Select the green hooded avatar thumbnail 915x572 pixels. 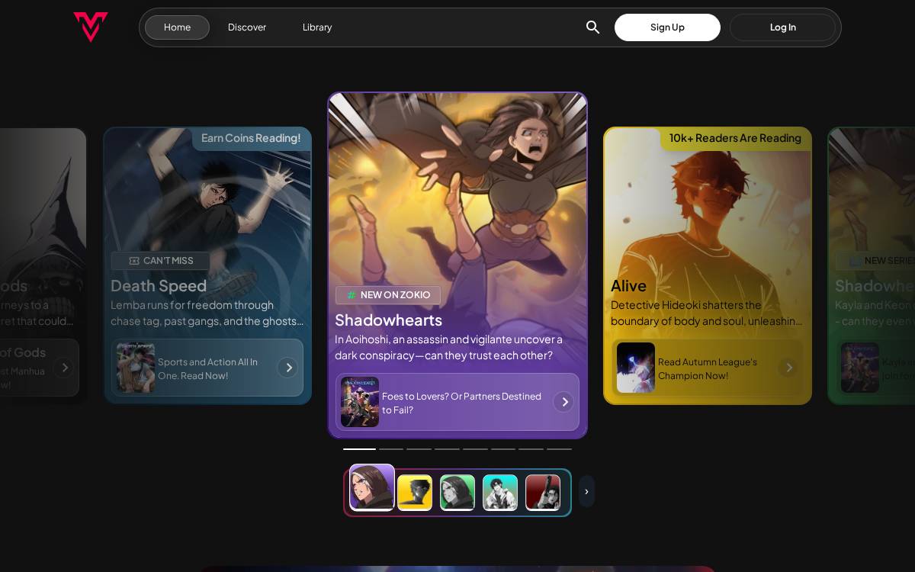pos(457,493)
